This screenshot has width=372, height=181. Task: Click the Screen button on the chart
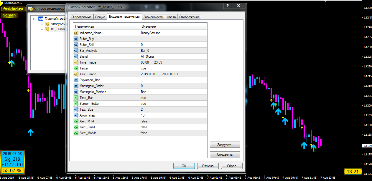(x=9, y=15)
